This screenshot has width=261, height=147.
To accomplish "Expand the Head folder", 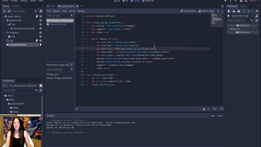I will point(9,112).
